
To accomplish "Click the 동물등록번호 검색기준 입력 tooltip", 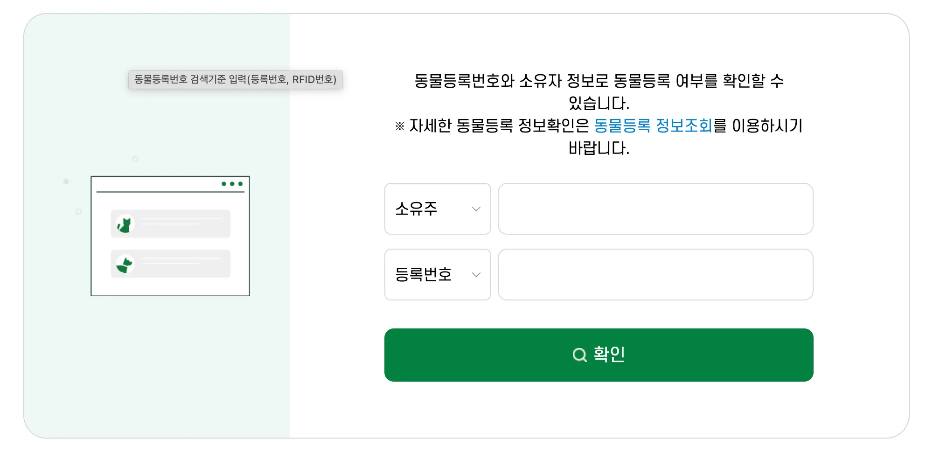I will click(x=235, y=80).
